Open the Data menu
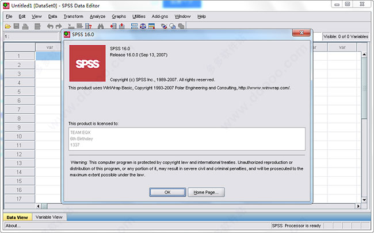 click(52, 17)
